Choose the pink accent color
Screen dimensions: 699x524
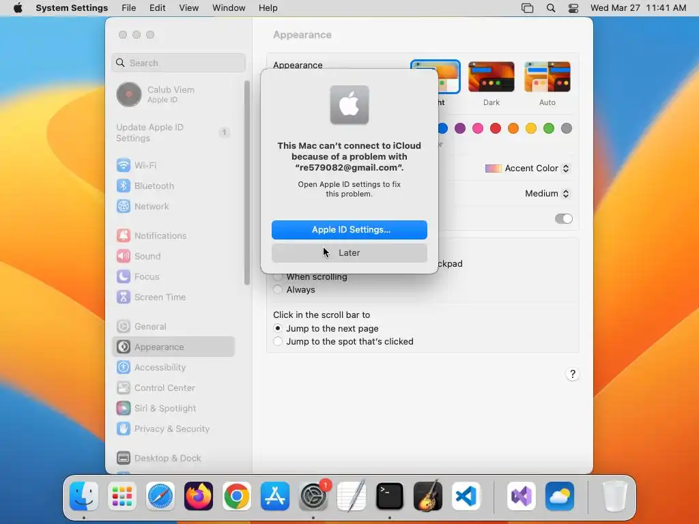tap(478, 128)
